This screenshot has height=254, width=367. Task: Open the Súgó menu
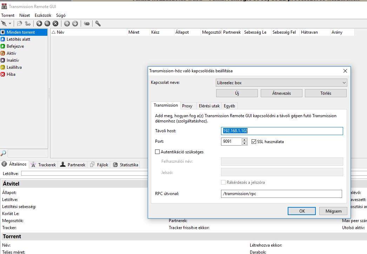(x=61, y=15)
